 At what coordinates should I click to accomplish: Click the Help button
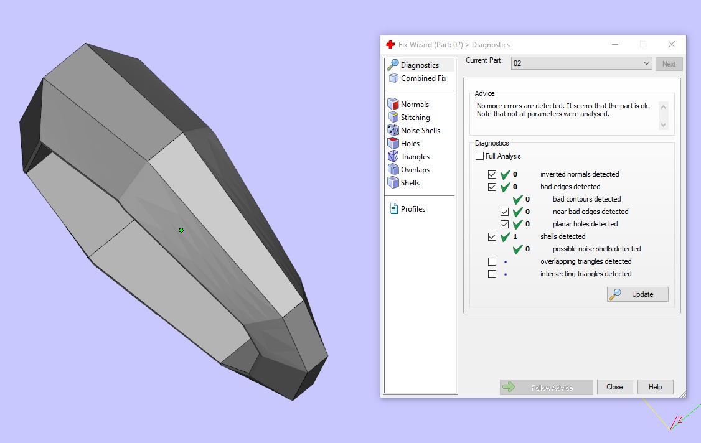[656, 387]
